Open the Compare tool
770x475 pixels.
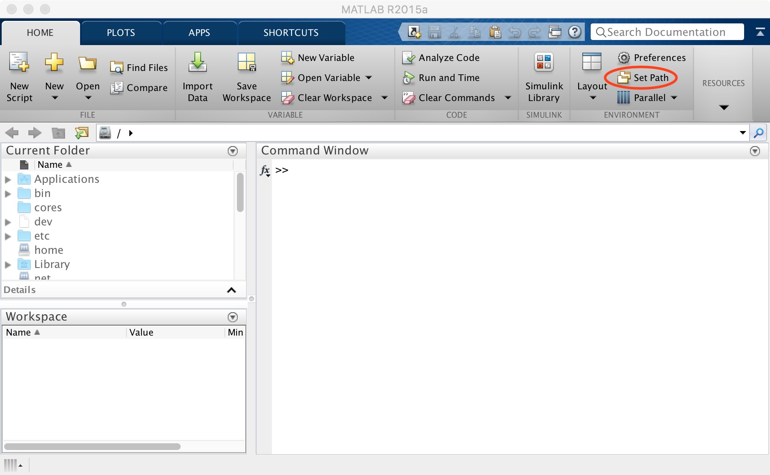139,88
